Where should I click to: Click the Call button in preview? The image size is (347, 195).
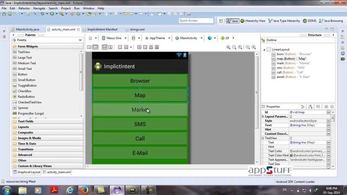click(140, 139)
